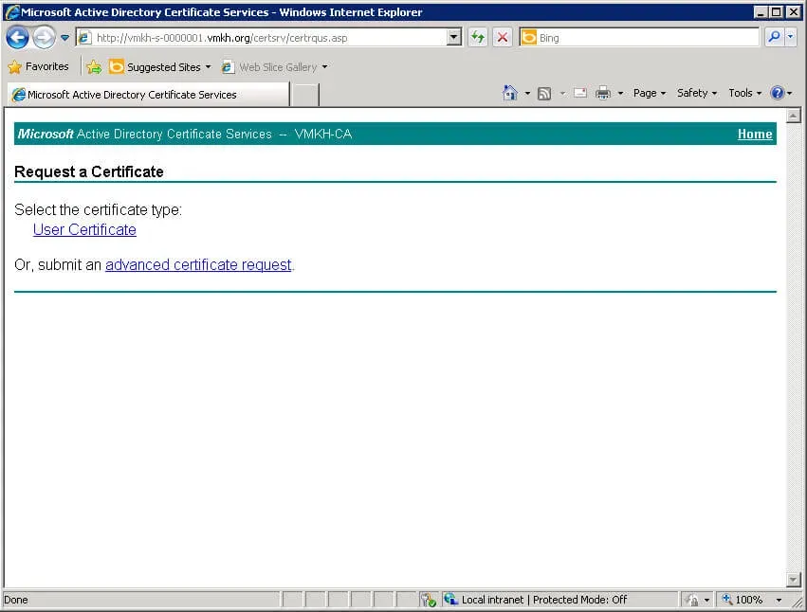Click the Refresh page icon
The height and width of the screenshot is (612, 807).
click(x=478, y=38)
